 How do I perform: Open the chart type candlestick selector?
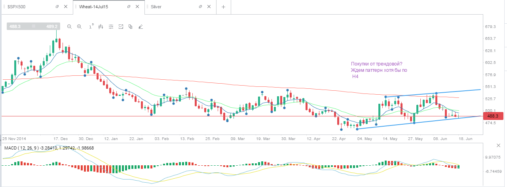click(x=101, y=26)
